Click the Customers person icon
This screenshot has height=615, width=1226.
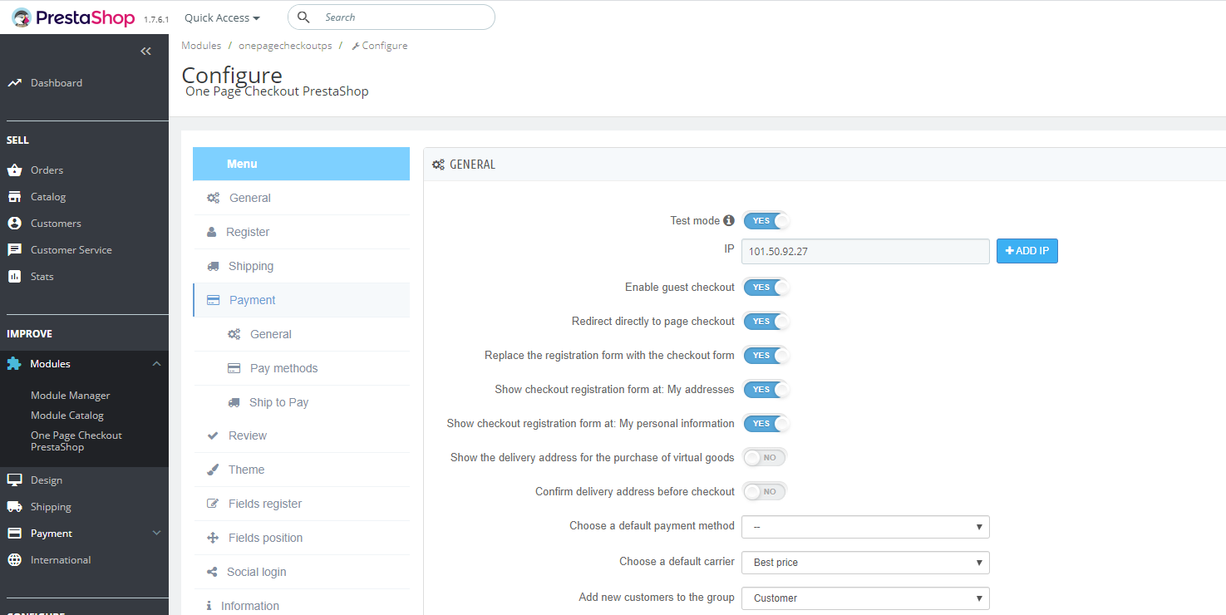point(14,224)
